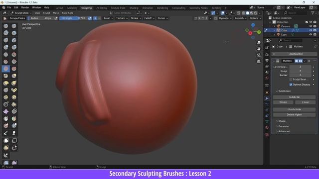Image resolution: width=319 pixels, height=179 pixels.
Task: Select the Box Mask tool
Action: coord(5,141)
